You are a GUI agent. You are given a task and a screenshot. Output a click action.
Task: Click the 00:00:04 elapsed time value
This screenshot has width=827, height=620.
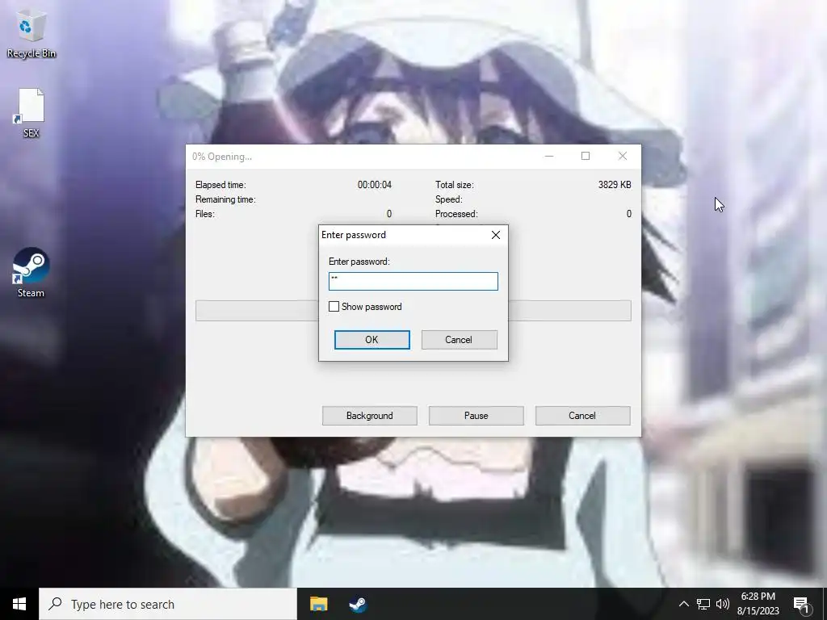375,185
